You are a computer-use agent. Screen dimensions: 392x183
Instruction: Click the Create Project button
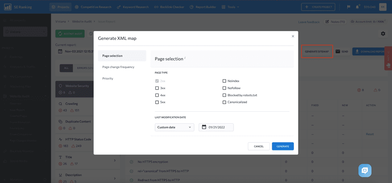(x=318, y=7)
